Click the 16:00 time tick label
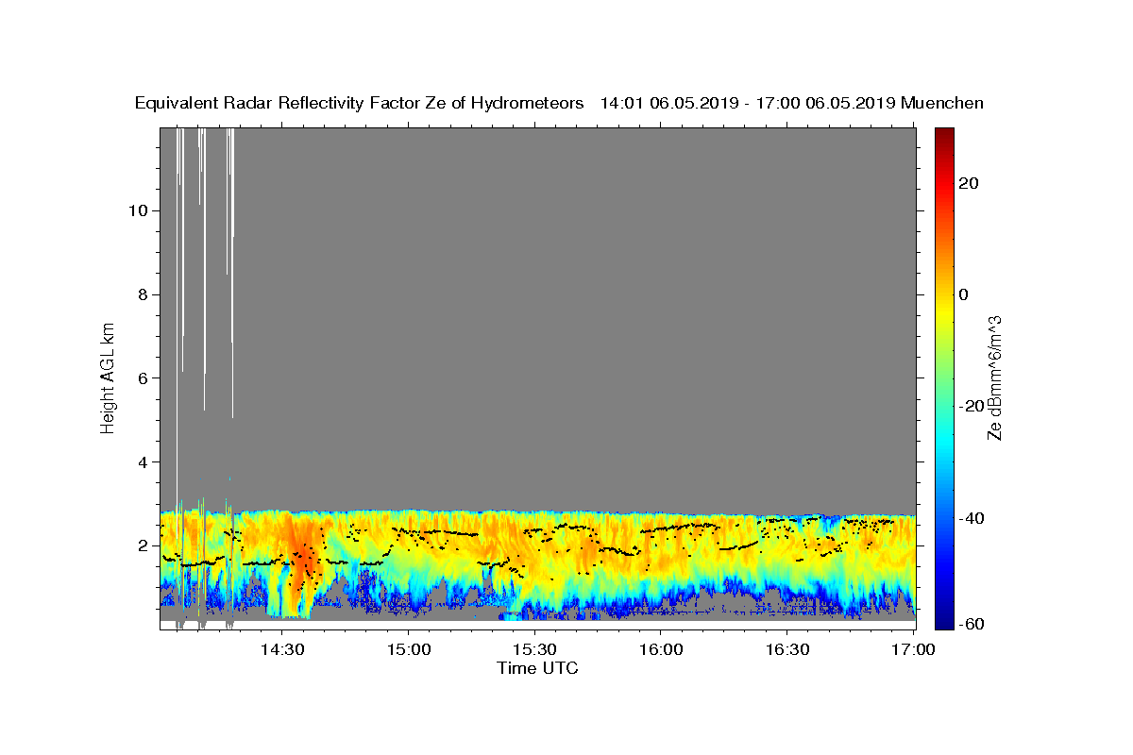This screenshot has width=1133, height=755. tap(661, 649)
